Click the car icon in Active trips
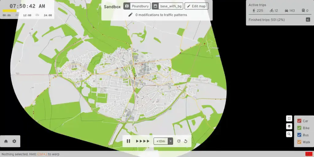314x157 pixels. pos(286,11)
